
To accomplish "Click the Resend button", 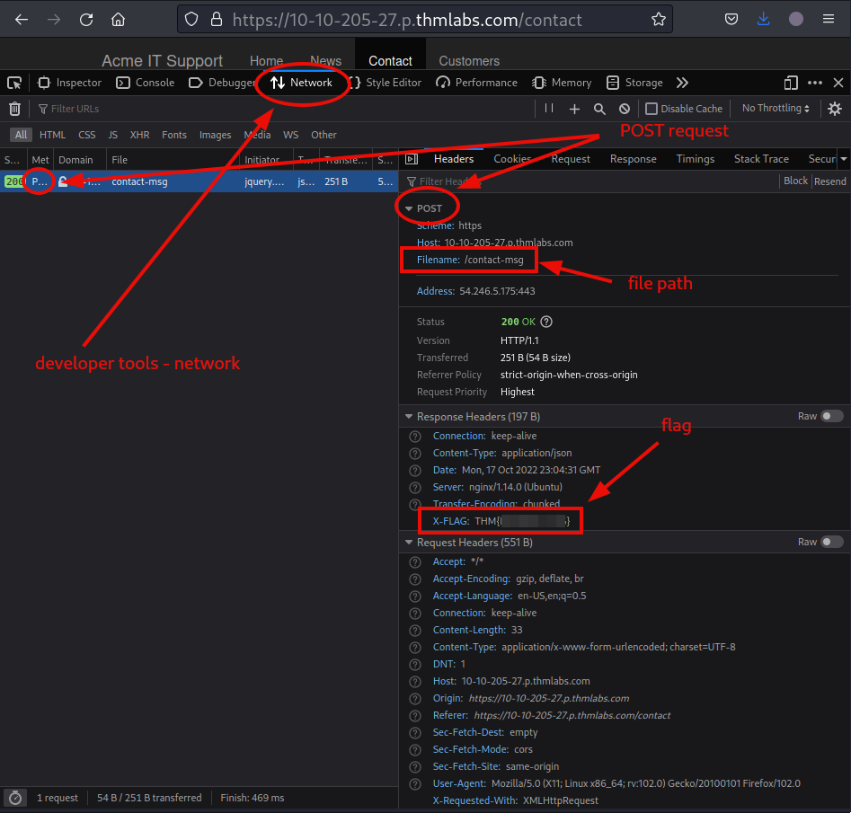I will click(x=829, y=181).
